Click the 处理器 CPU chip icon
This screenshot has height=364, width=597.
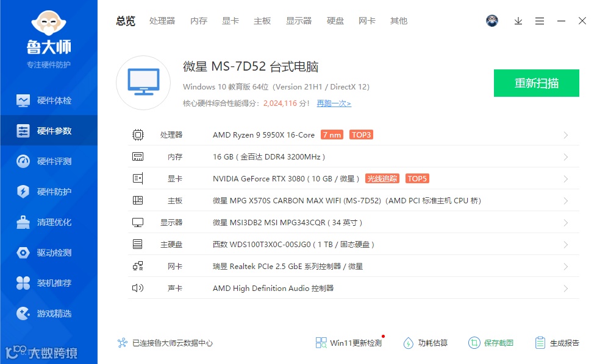138,135
